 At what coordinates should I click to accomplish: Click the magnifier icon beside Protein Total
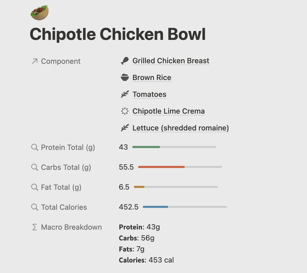[34, 147]
